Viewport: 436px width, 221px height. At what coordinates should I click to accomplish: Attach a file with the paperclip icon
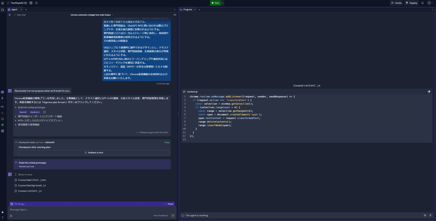[x=11, y=216]
